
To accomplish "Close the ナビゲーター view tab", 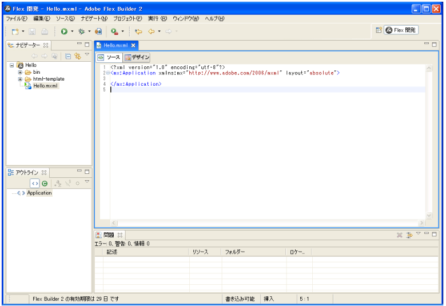I will [46, 45].
